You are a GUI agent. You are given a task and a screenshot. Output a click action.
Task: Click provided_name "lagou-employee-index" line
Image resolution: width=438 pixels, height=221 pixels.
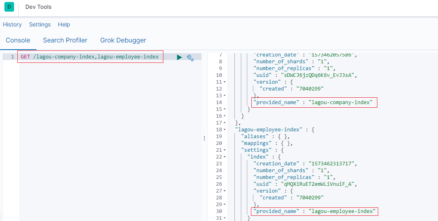314,211
